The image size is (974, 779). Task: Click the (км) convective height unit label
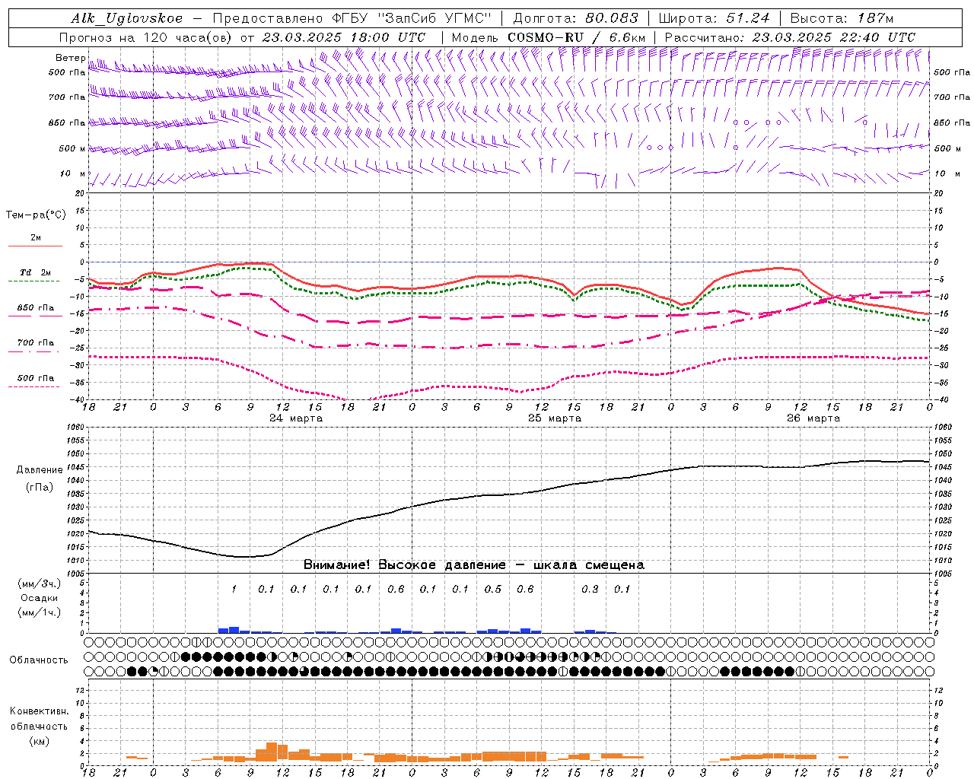coord(40,741)
